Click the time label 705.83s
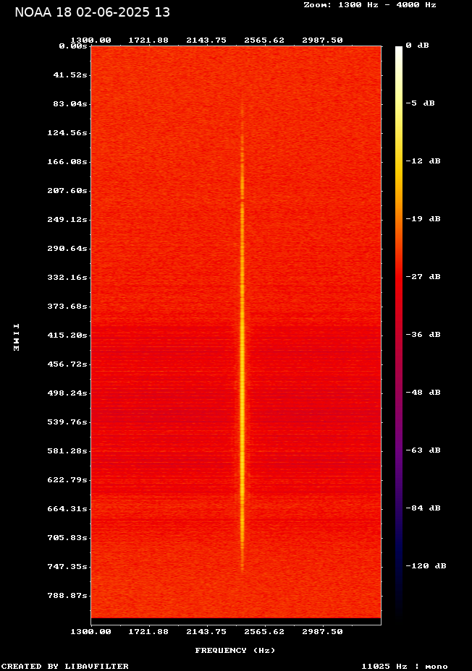 (67, 537)
